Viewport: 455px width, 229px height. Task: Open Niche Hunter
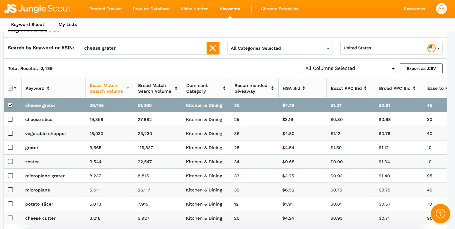(194, 9)
